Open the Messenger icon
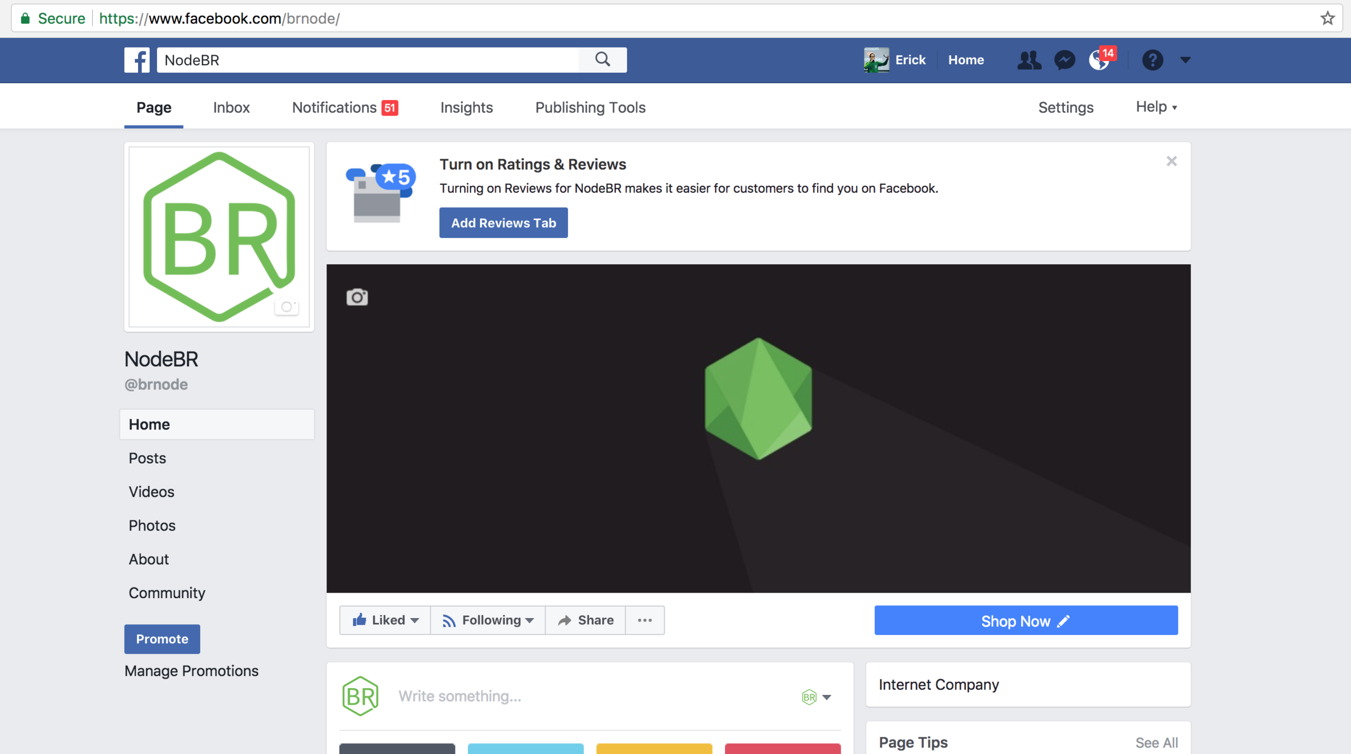 click(1064, 60)
